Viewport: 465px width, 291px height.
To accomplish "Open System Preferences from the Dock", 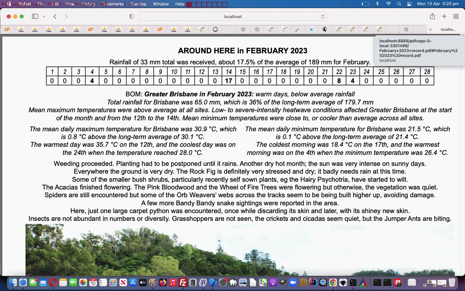I will tap(223, 283).
